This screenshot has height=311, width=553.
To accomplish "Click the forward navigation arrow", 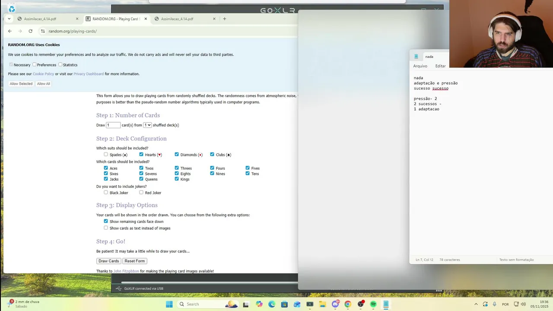I will pyautogui.click(x=20, y=31).
